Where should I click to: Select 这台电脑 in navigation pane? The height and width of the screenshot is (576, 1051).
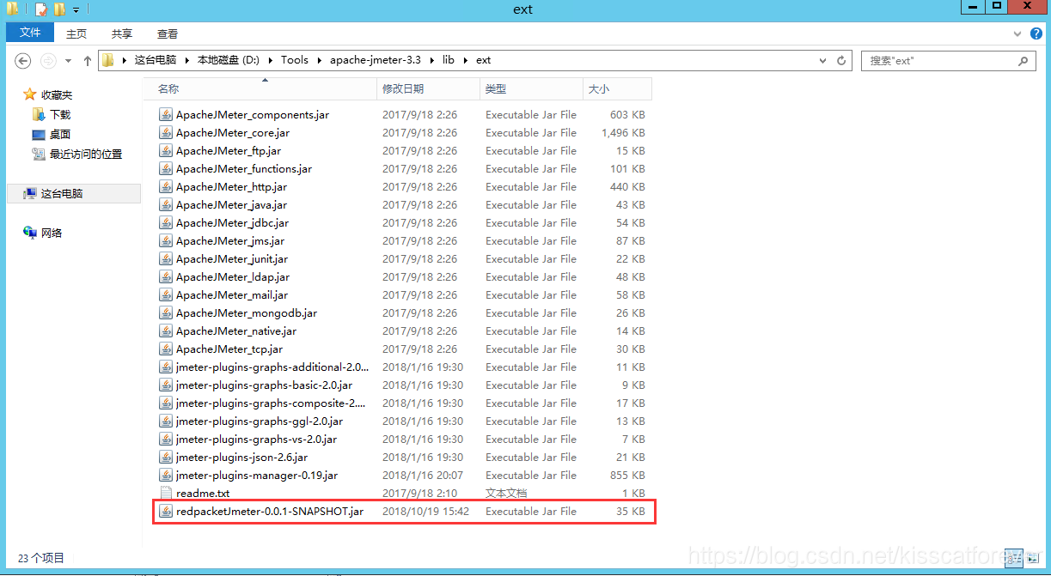coord(62,193)
